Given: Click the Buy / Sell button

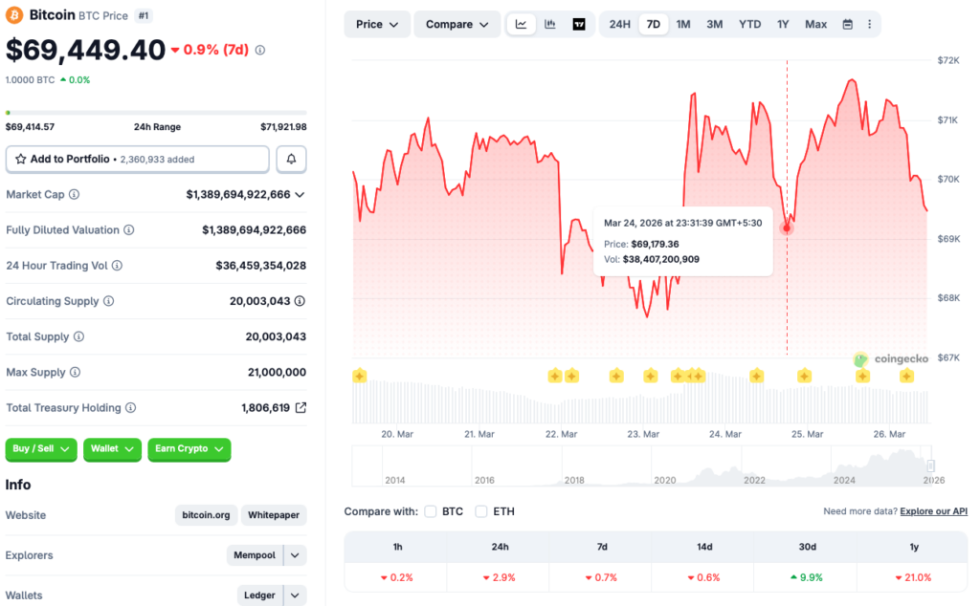Looking at the screenshot, I should tap(40, 449).
